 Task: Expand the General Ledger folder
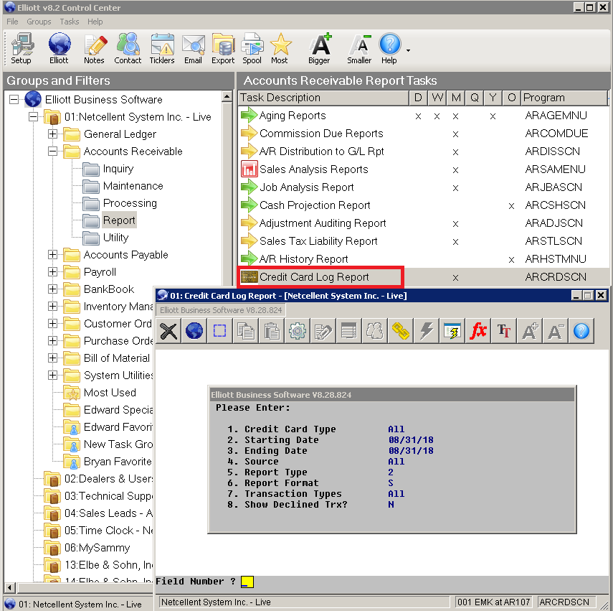pos(52,134)
